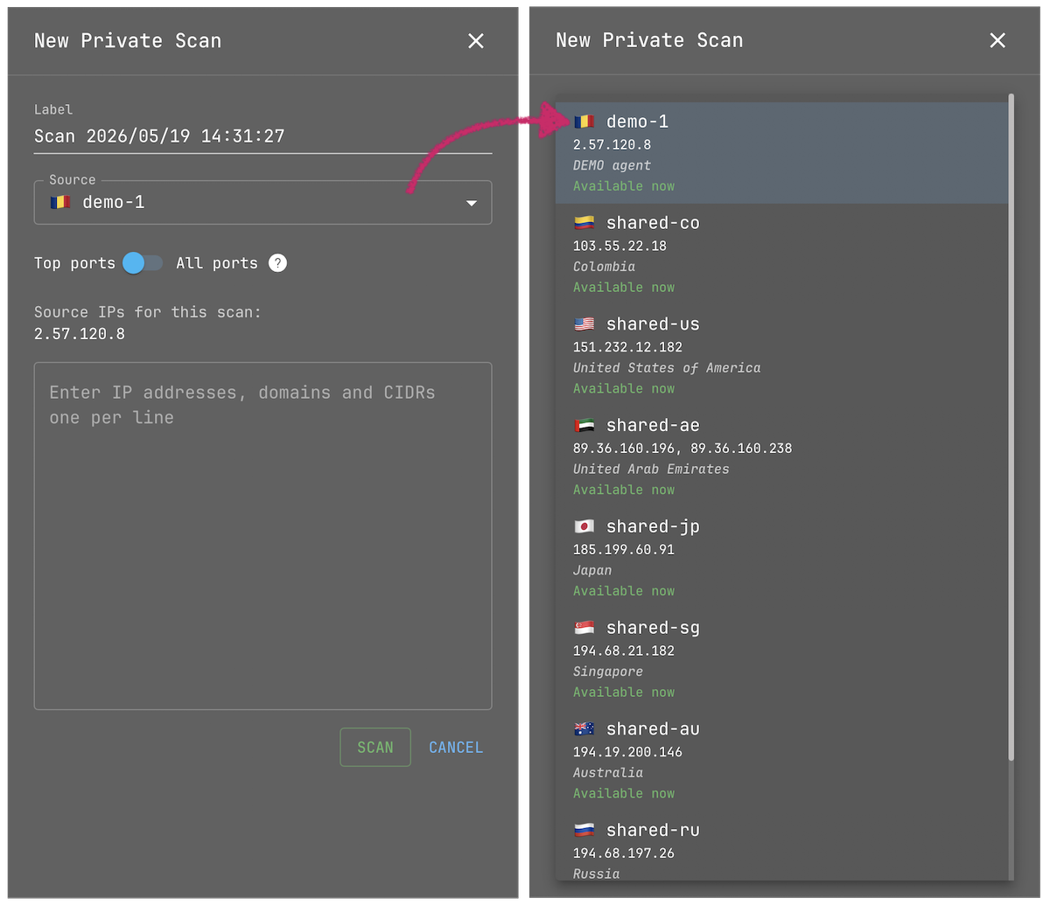Click the help question mark icon
This screenshot has height=905, width=1050.
point(277,263)
